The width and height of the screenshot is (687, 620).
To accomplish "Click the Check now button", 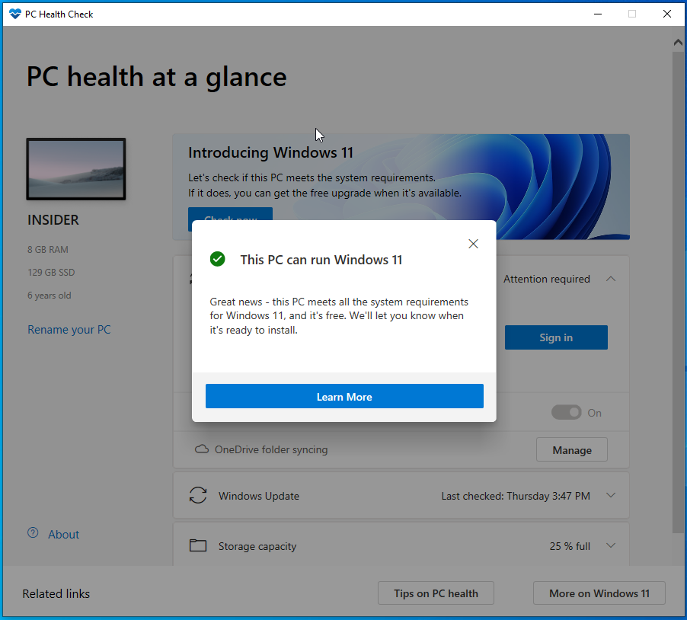I will coord(231,214).
